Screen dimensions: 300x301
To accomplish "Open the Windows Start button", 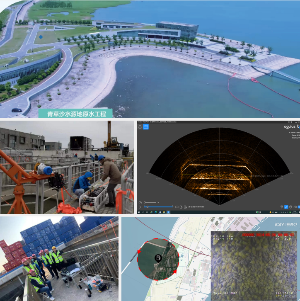I will click(x=139, y=212).
